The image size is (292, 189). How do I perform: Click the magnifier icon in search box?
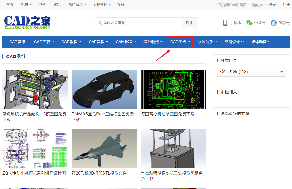(100, 23)
